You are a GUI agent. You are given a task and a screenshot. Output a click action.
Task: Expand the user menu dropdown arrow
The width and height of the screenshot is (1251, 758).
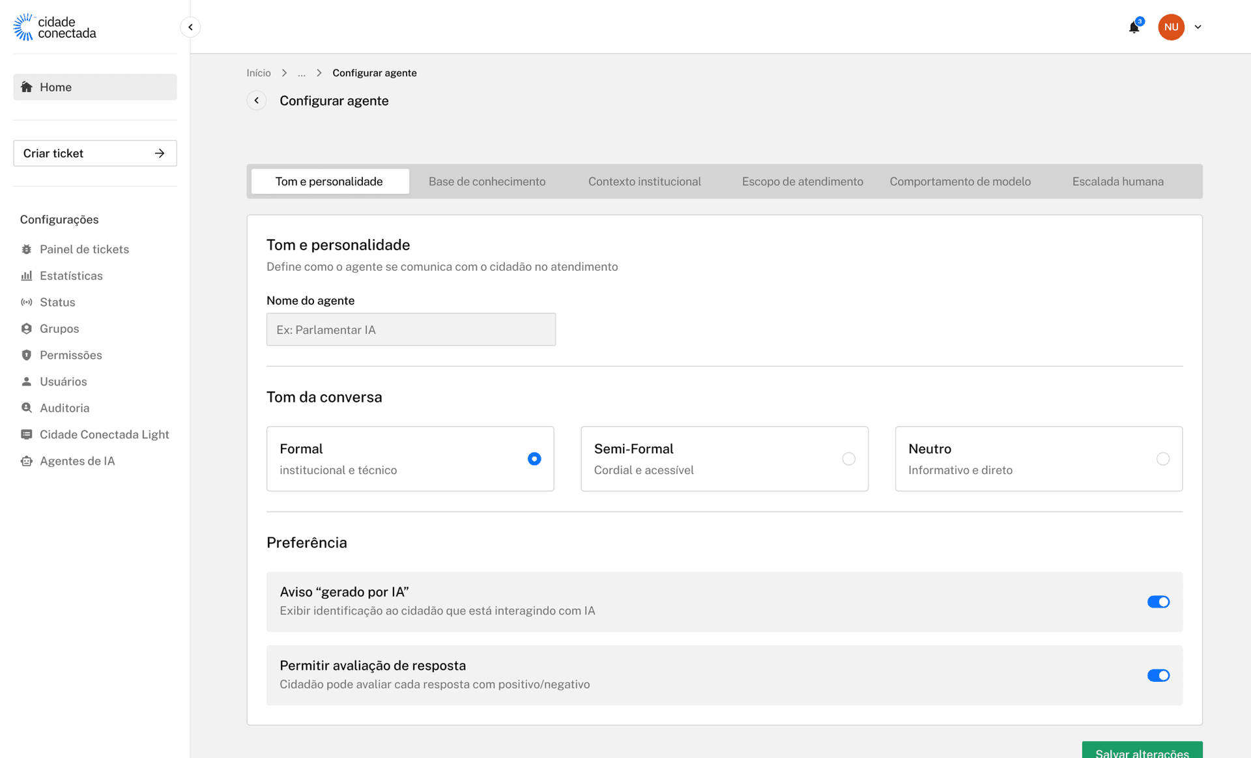pos(1198,27)
